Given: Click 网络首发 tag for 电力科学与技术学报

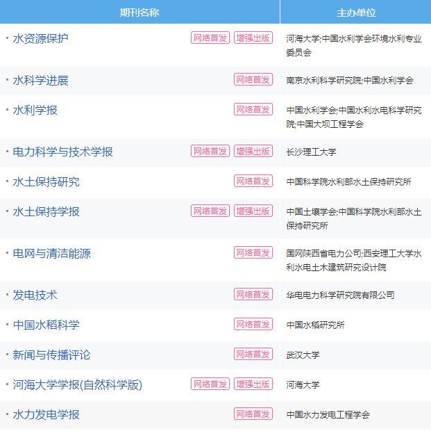Looking at the screenshot, I should tap(210, 151).
